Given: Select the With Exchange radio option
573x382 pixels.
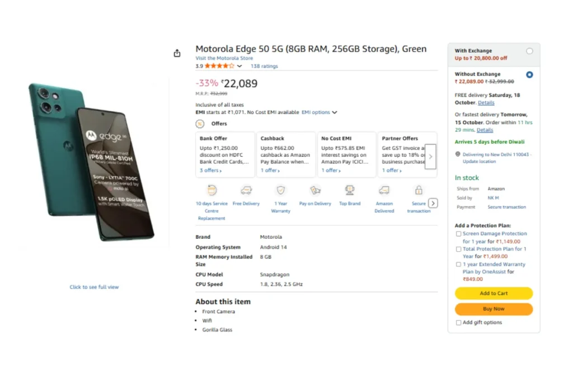Looking at the screenshot, I should 529,51.
